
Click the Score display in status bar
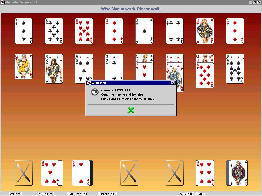click(107, 194)
